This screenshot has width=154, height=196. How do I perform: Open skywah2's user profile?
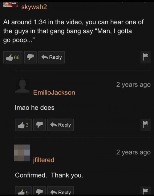tap(34, 7)
